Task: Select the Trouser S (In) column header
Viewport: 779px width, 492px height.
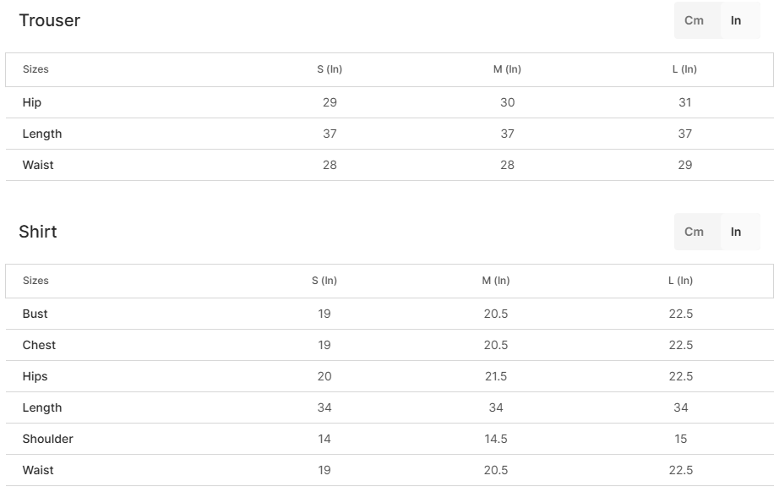Action: 330,69
